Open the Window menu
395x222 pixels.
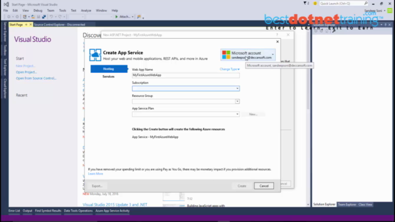(101, 10)
